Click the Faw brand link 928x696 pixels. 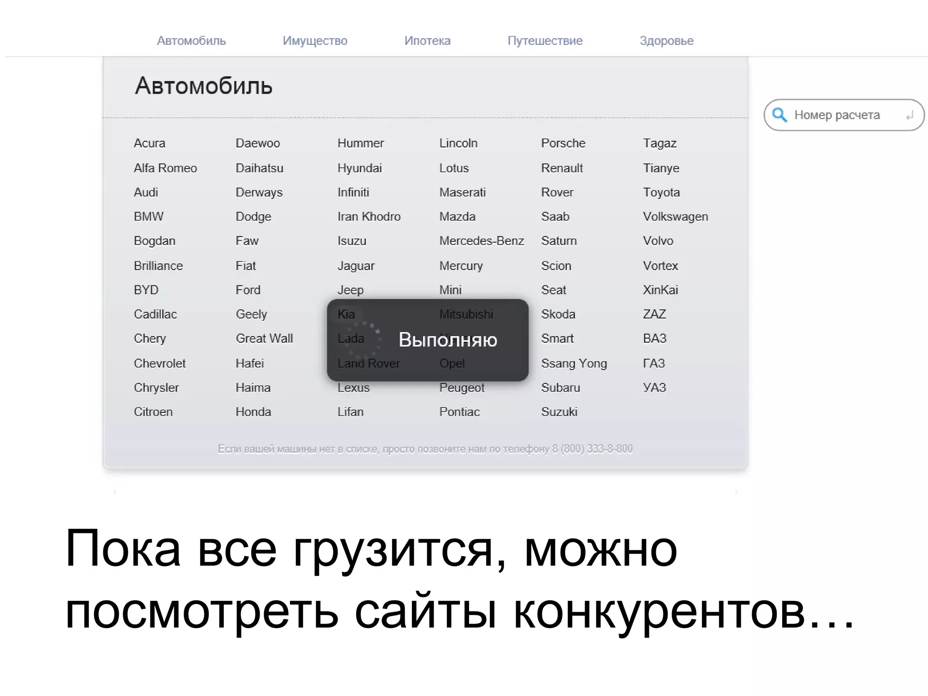tap(247, 241)
